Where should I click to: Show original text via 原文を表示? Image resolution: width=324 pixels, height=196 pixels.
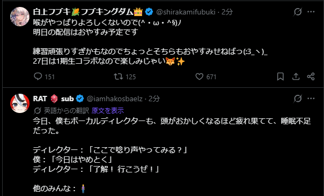click(x=108, y=111)
